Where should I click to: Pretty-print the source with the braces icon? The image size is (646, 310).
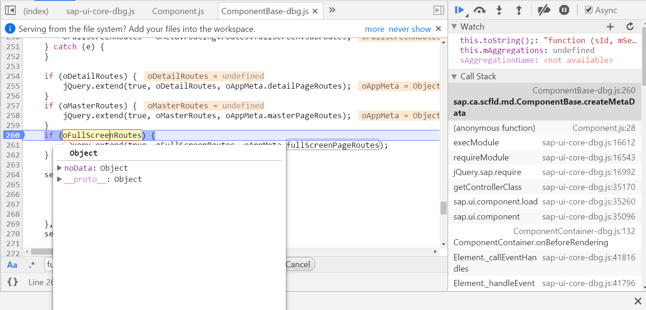pos(12,282)
